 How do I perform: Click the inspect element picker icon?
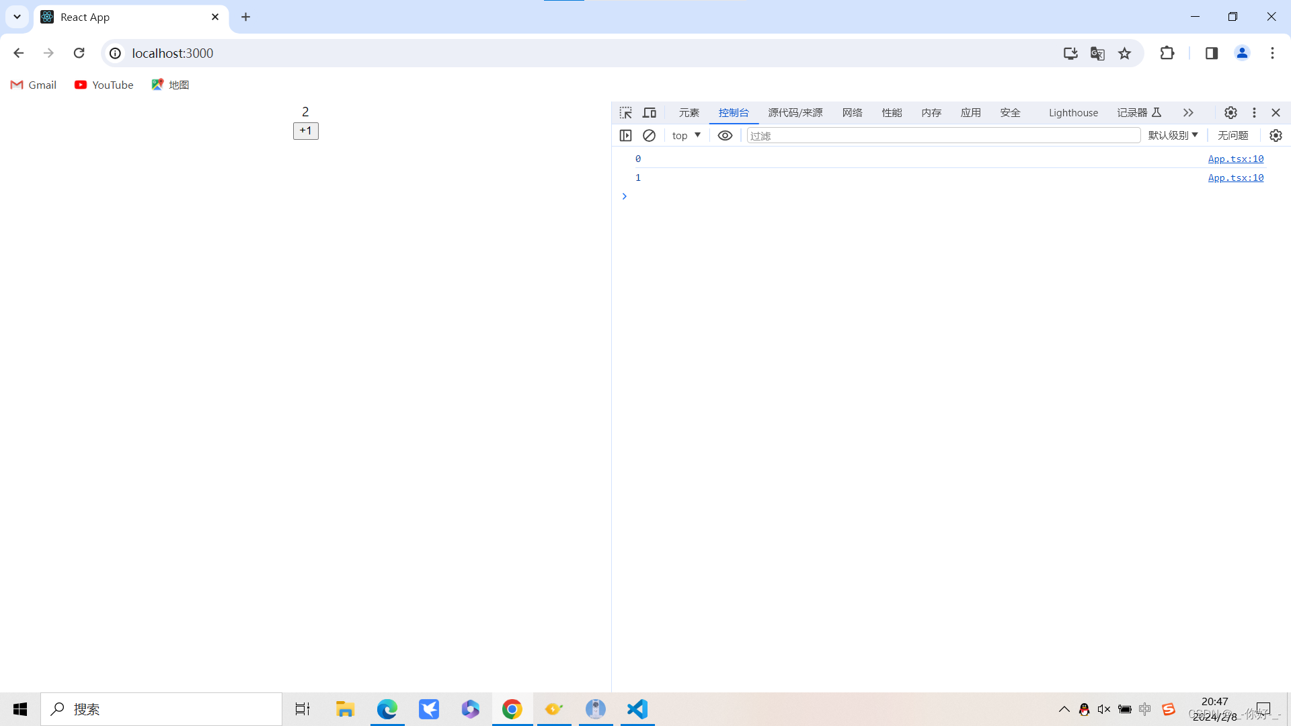coord(625,112)
